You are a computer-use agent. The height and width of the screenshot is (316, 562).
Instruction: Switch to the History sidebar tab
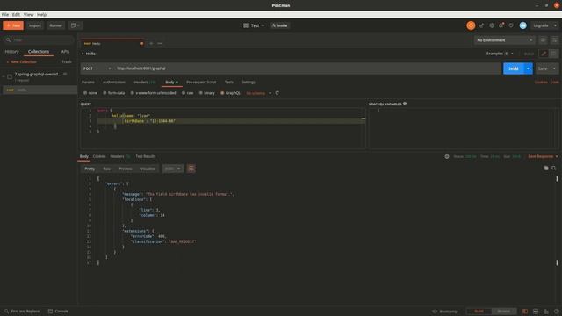(11, 52)
